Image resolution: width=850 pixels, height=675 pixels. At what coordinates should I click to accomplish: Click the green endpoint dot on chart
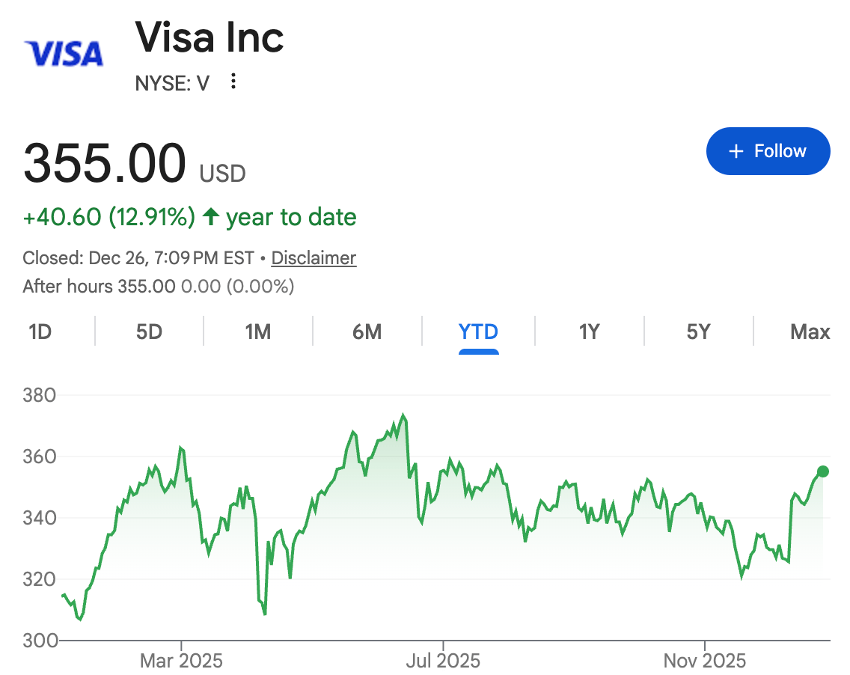[x=822, y=471]
